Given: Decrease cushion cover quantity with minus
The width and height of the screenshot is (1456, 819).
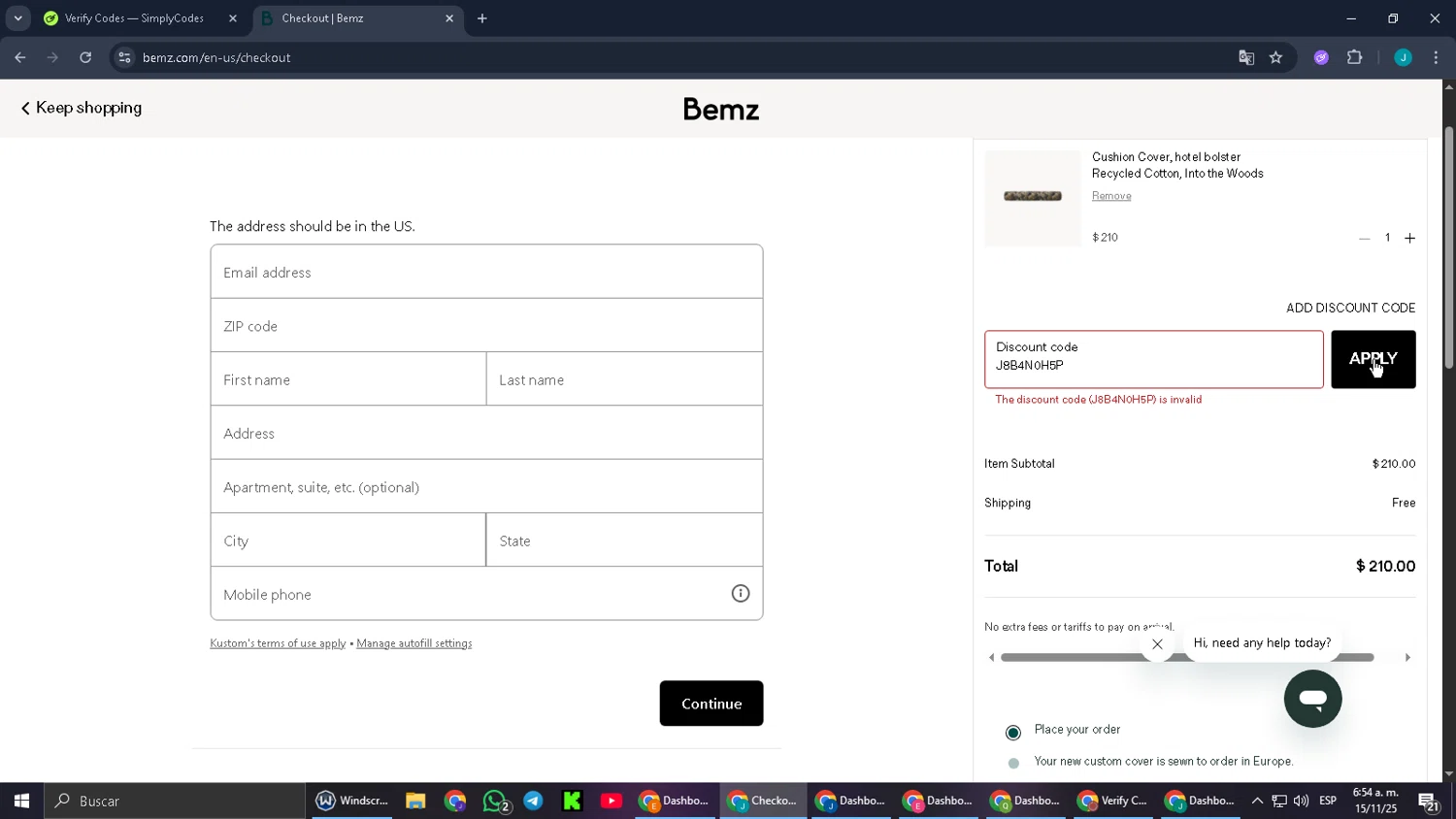Looking at the screenshot, I should 1364,238.
